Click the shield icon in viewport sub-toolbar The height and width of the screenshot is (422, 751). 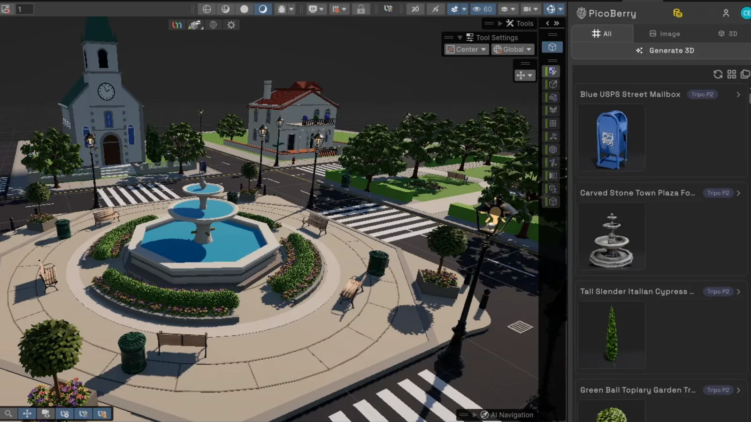[213, 25]
